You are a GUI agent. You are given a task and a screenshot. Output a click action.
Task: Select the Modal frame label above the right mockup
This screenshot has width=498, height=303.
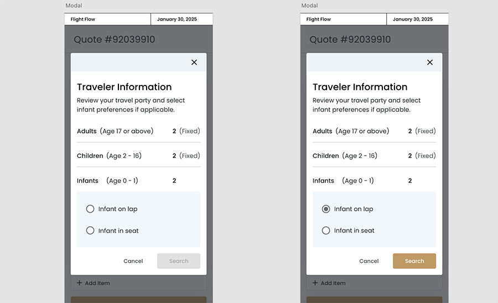[309, 6]
